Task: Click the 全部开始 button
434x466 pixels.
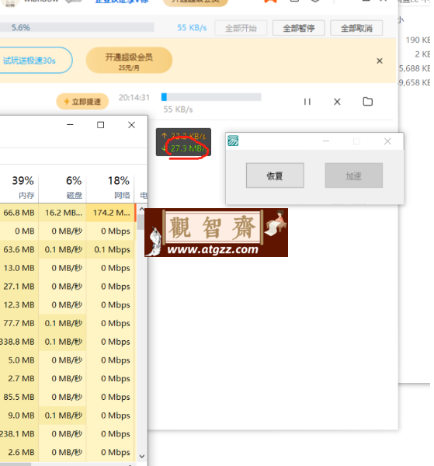Action: point(241,28)
